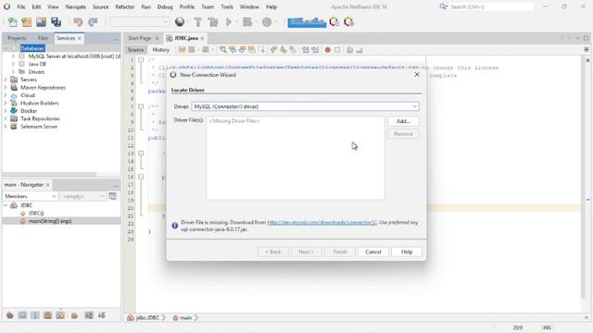Click the Shift Line Left icon in editor toolbar
This screenshot has height=333, width=593.
[x=306, y=50]
